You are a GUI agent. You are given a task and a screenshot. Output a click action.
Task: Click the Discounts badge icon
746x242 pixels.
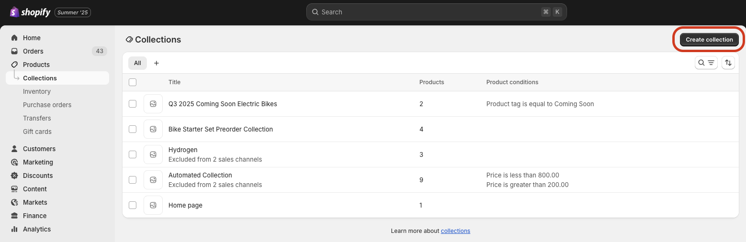coord(14,176)
